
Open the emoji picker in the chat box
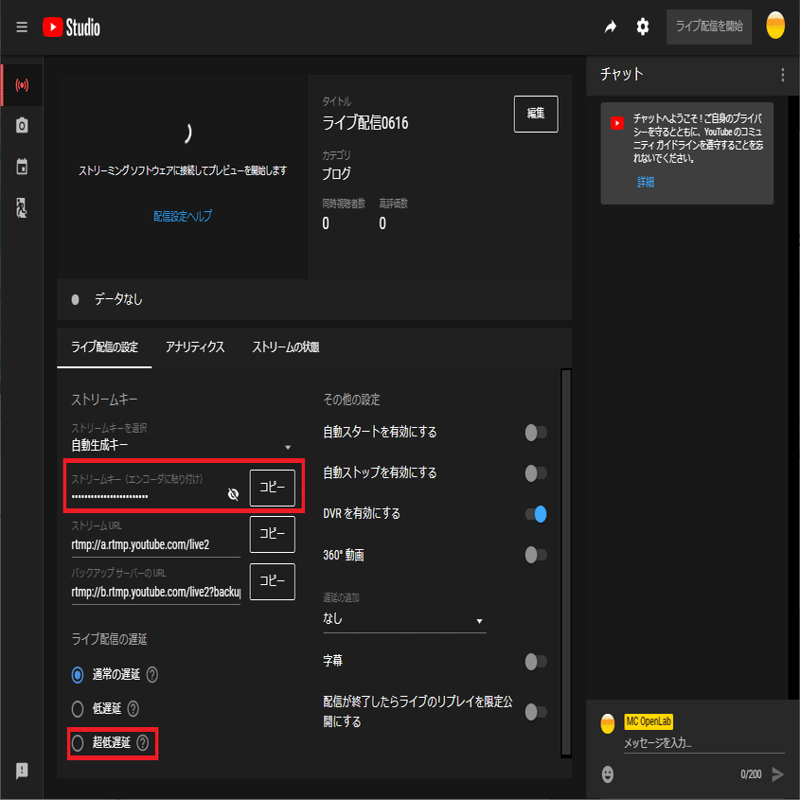coord(607,774)
